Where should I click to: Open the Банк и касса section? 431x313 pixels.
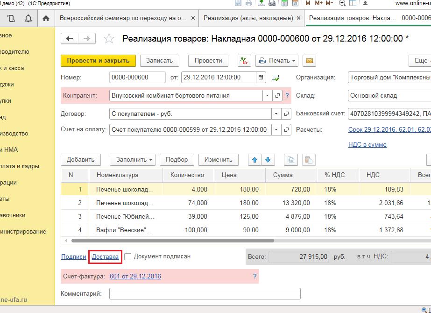(x=12, y=68)
